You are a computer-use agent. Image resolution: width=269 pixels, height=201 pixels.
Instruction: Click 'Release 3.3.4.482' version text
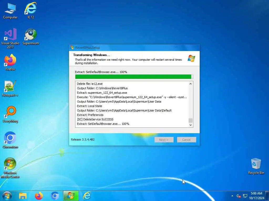pos(83,139)
